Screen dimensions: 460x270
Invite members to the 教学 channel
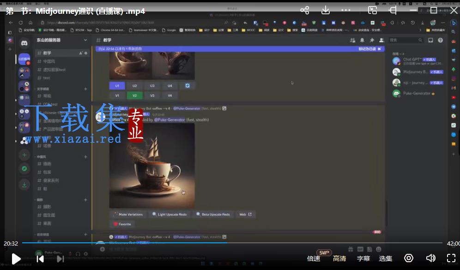(x=81, y=53)
